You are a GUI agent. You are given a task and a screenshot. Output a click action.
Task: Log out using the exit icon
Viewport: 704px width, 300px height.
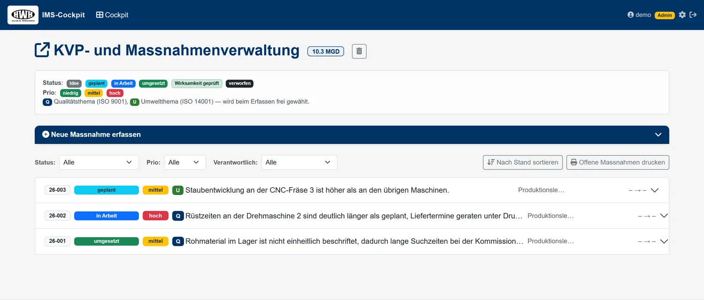click(693, 15)
